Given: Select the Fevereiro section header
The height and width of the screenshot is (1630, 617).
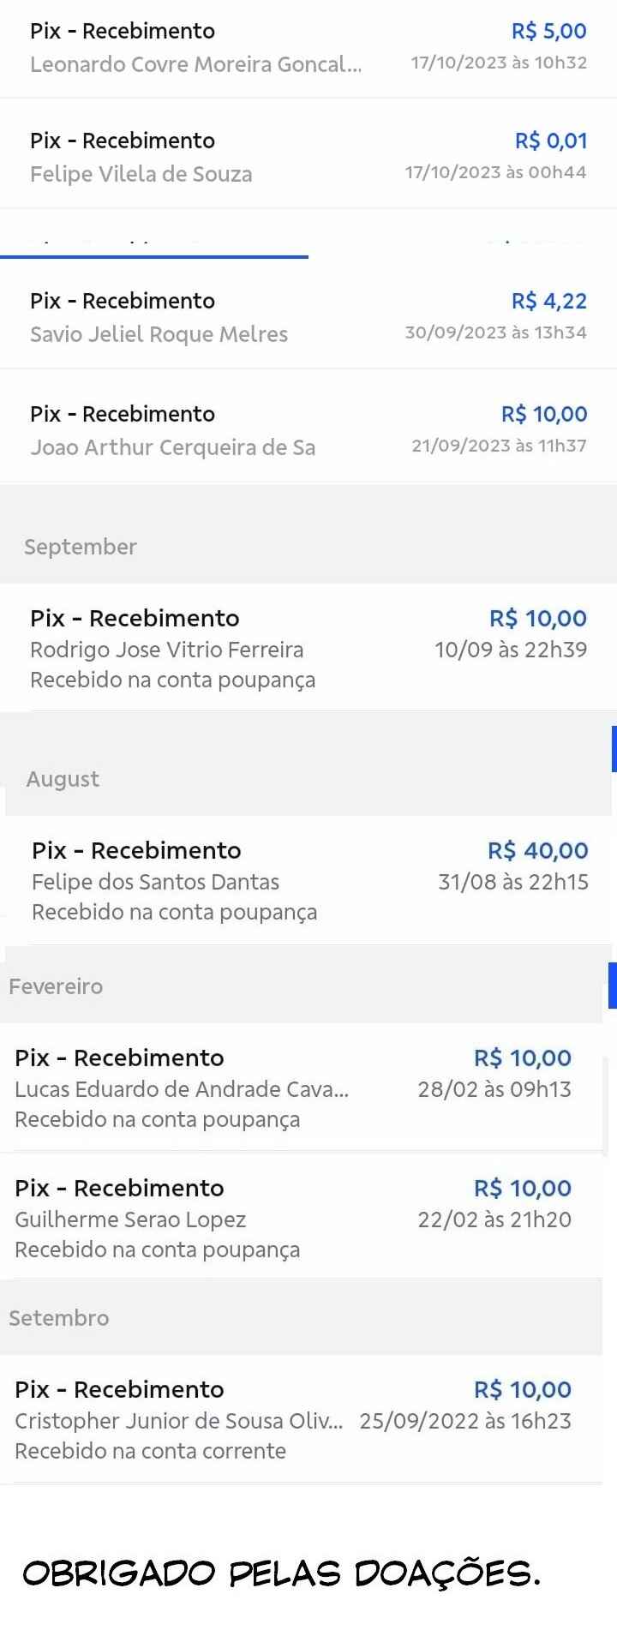Looking at the screenshot, I should (x=56, y=986).
